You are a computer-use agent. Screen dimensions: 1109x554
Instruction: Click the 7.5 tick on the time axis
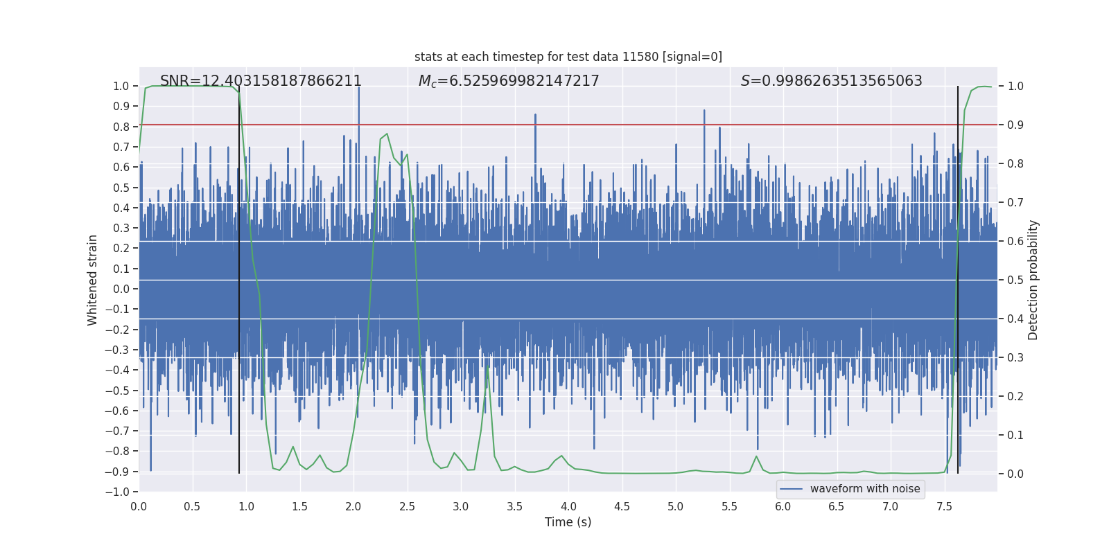point(944,506)
